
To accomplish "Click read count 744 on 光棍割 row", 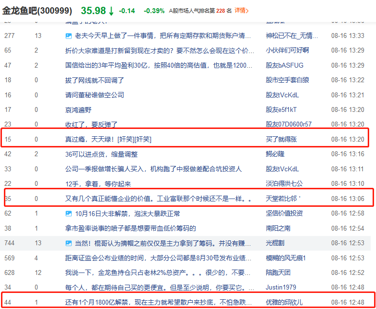I will [x=9, y=243].
